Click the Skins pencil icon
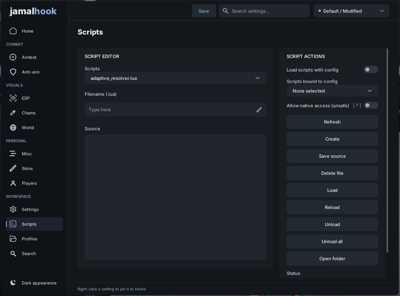Screen dimensions: 400x296 point(13,168)
